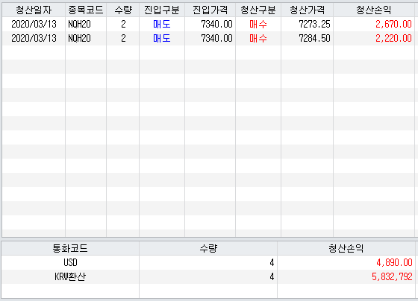
Task: Select the 수량 column header in top table
Action: coord(123,10)
